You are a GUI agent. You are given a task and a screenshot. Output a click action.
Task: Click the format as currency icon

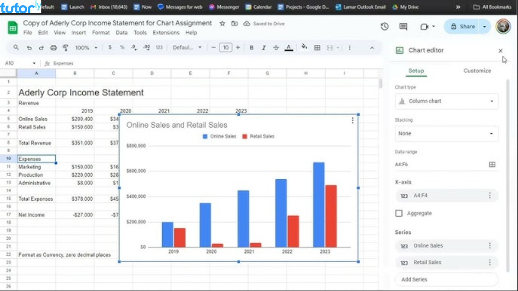110,47
